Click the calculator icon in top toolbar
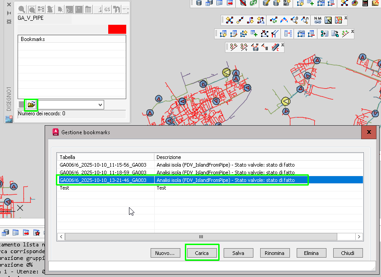The width and height of the screenshot is (381, 277). point(365,3)
